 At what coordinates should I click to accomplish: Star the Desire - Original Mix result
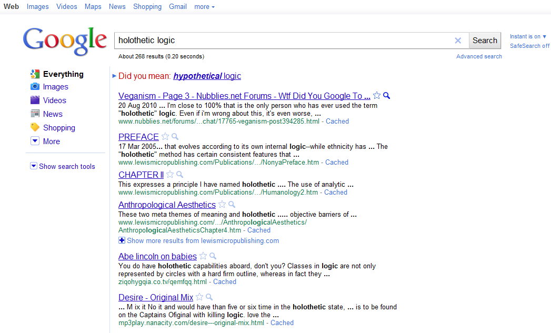click(199, 297)
